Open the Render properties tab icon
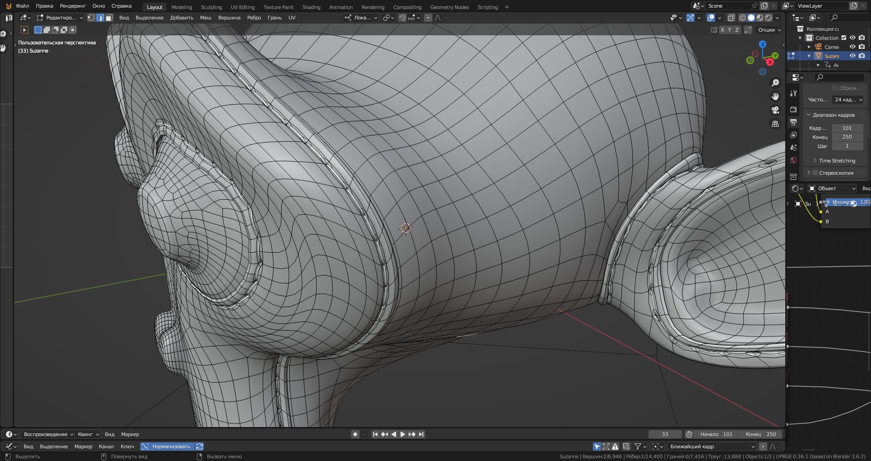Screen dimensions: 871x461 [x=793, y=110]
